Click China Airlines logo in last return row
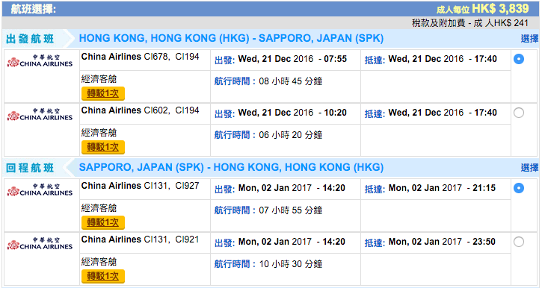Image resolution: width=542 pixels, height=288 pixels. tap(40, 243)
